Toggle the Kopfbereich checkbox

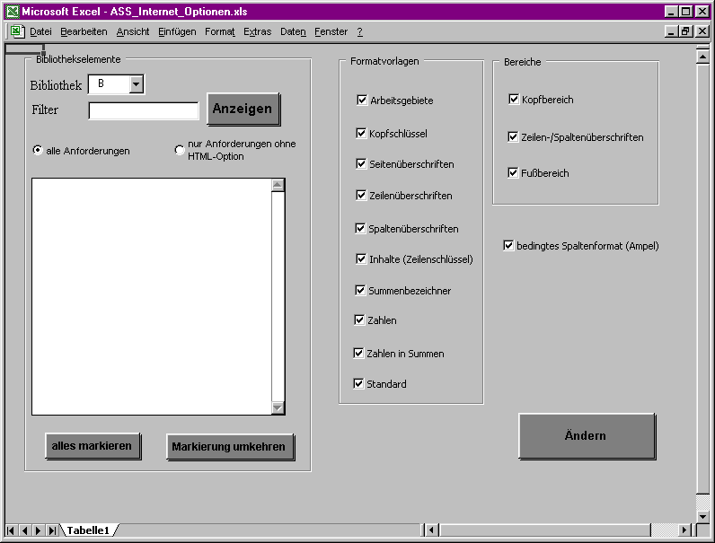[x=514, y=100]
